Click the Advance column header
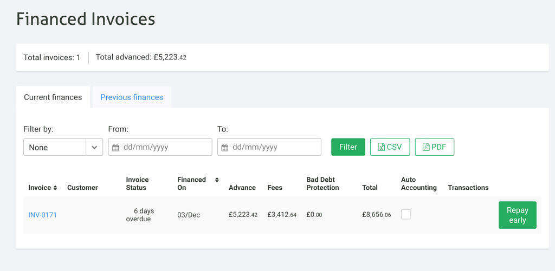 pyautogui.click(x=242, y=188)
